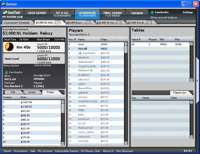
Task: Select player otyi1 in Players list
Action: (x=96, y=44)
